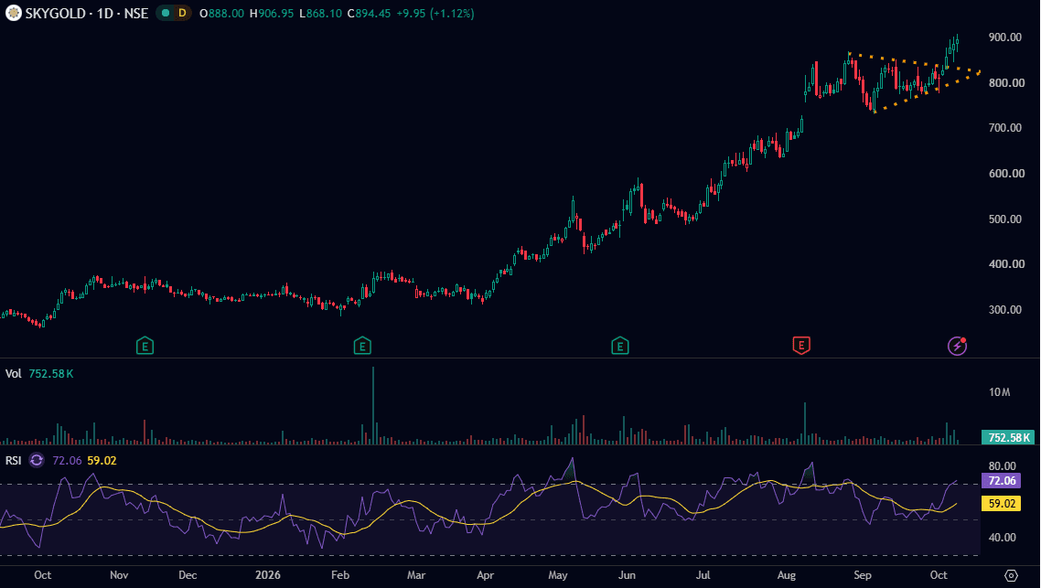Select the orange dotted triangle pattern drawing
This screenshot has width=1041, height=588.
click(915, 82)
